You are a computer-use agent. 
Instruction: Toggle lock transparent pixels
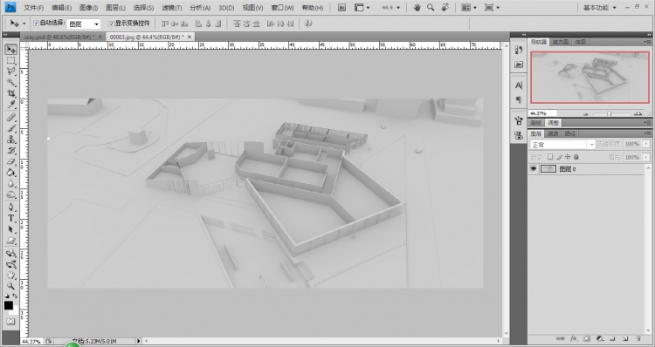click(550, 157)
